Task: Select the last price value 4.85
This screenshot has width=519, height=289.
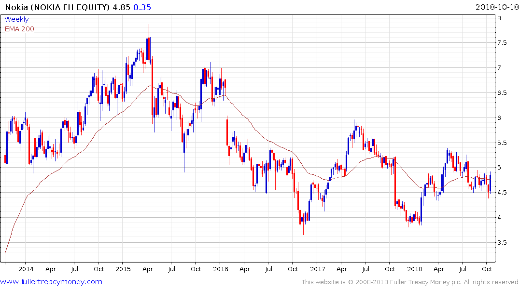Action: coord(122,7)
